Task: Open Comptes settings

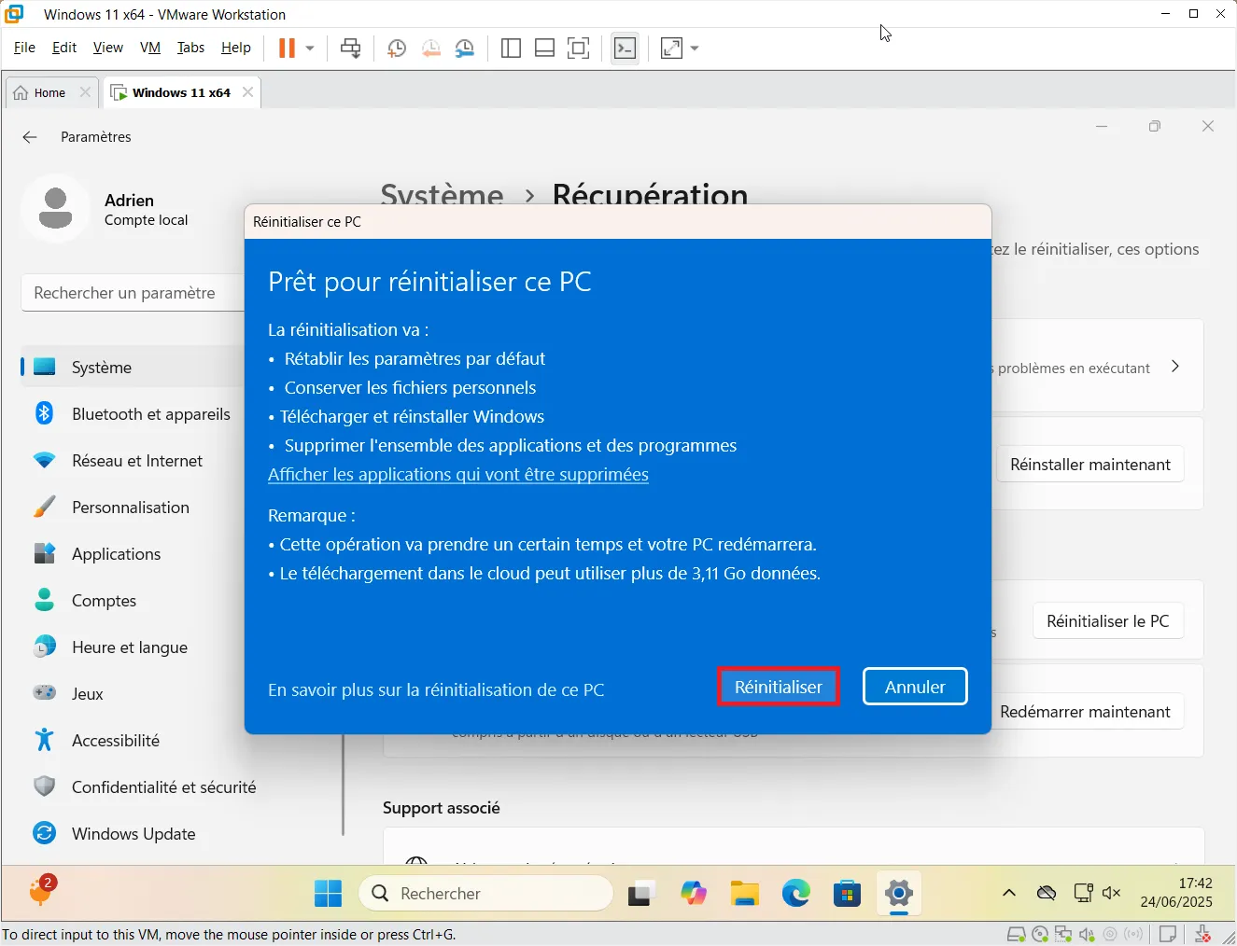Action: [133, 601]
